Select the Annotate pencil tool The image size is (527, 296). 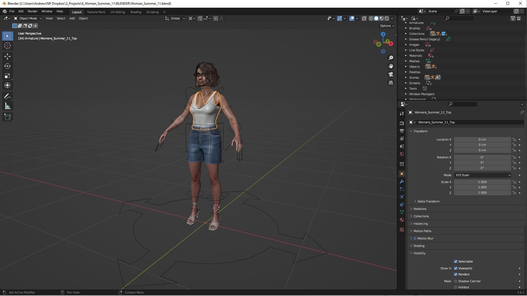click(7, 96)
